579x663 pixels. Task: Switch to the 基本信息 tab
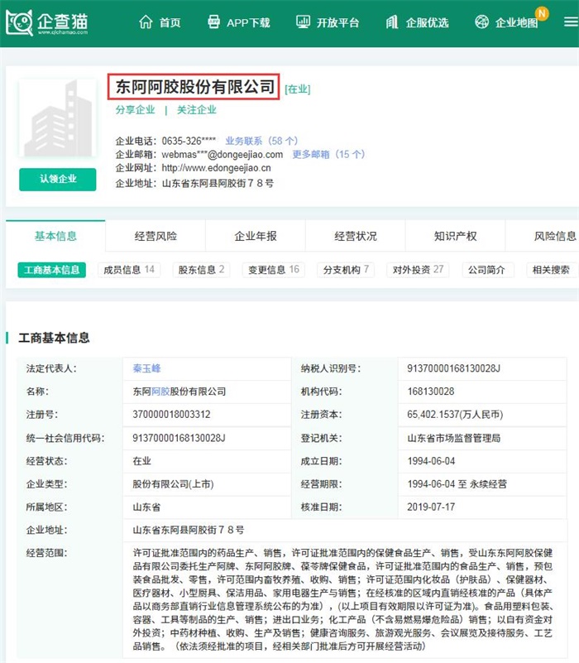55,236
